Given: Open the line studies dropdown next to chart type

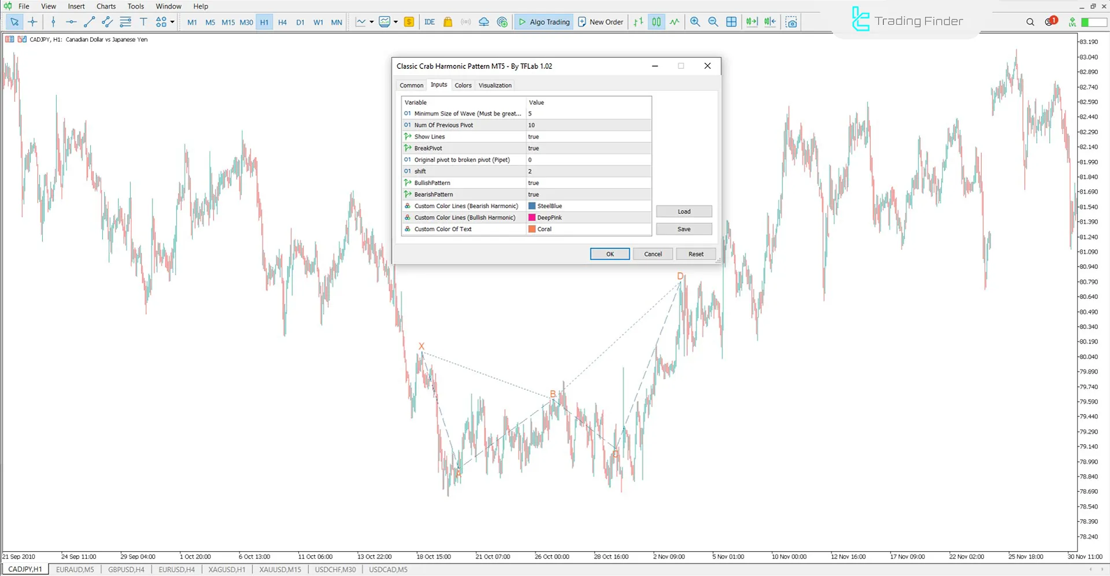Looking at the screenshot, I should (x=372, y=21).
